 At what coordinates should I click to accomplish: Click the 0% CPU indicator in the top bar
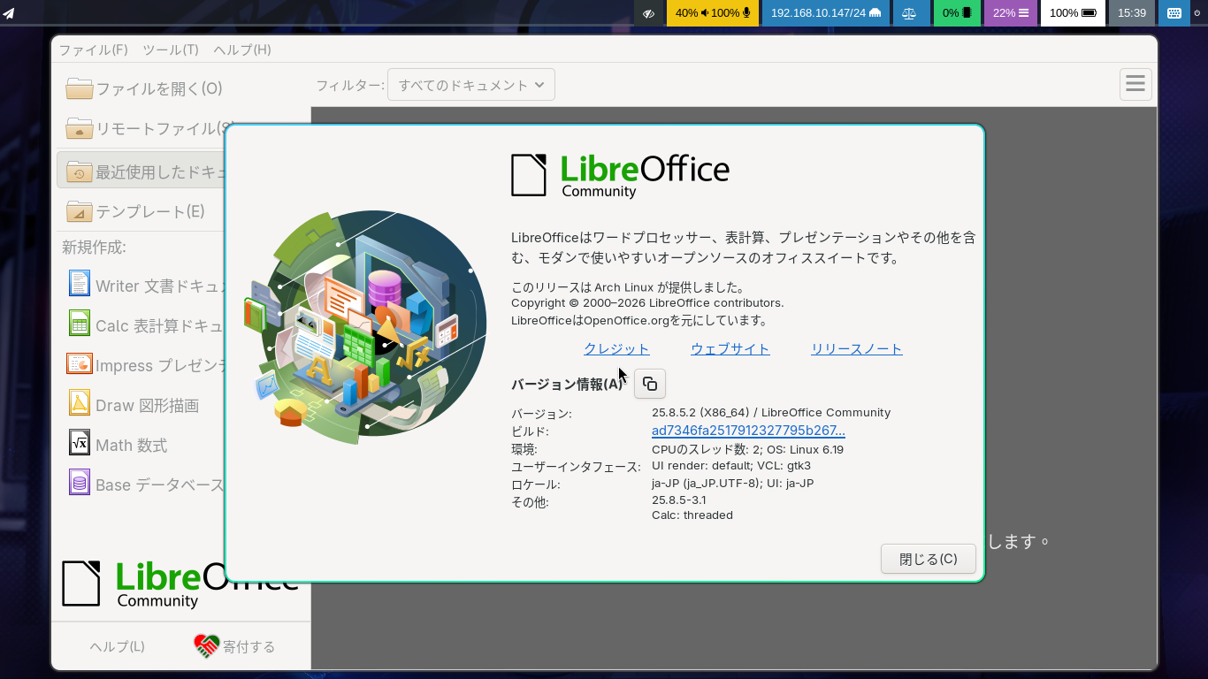click(x=957, y=13)
